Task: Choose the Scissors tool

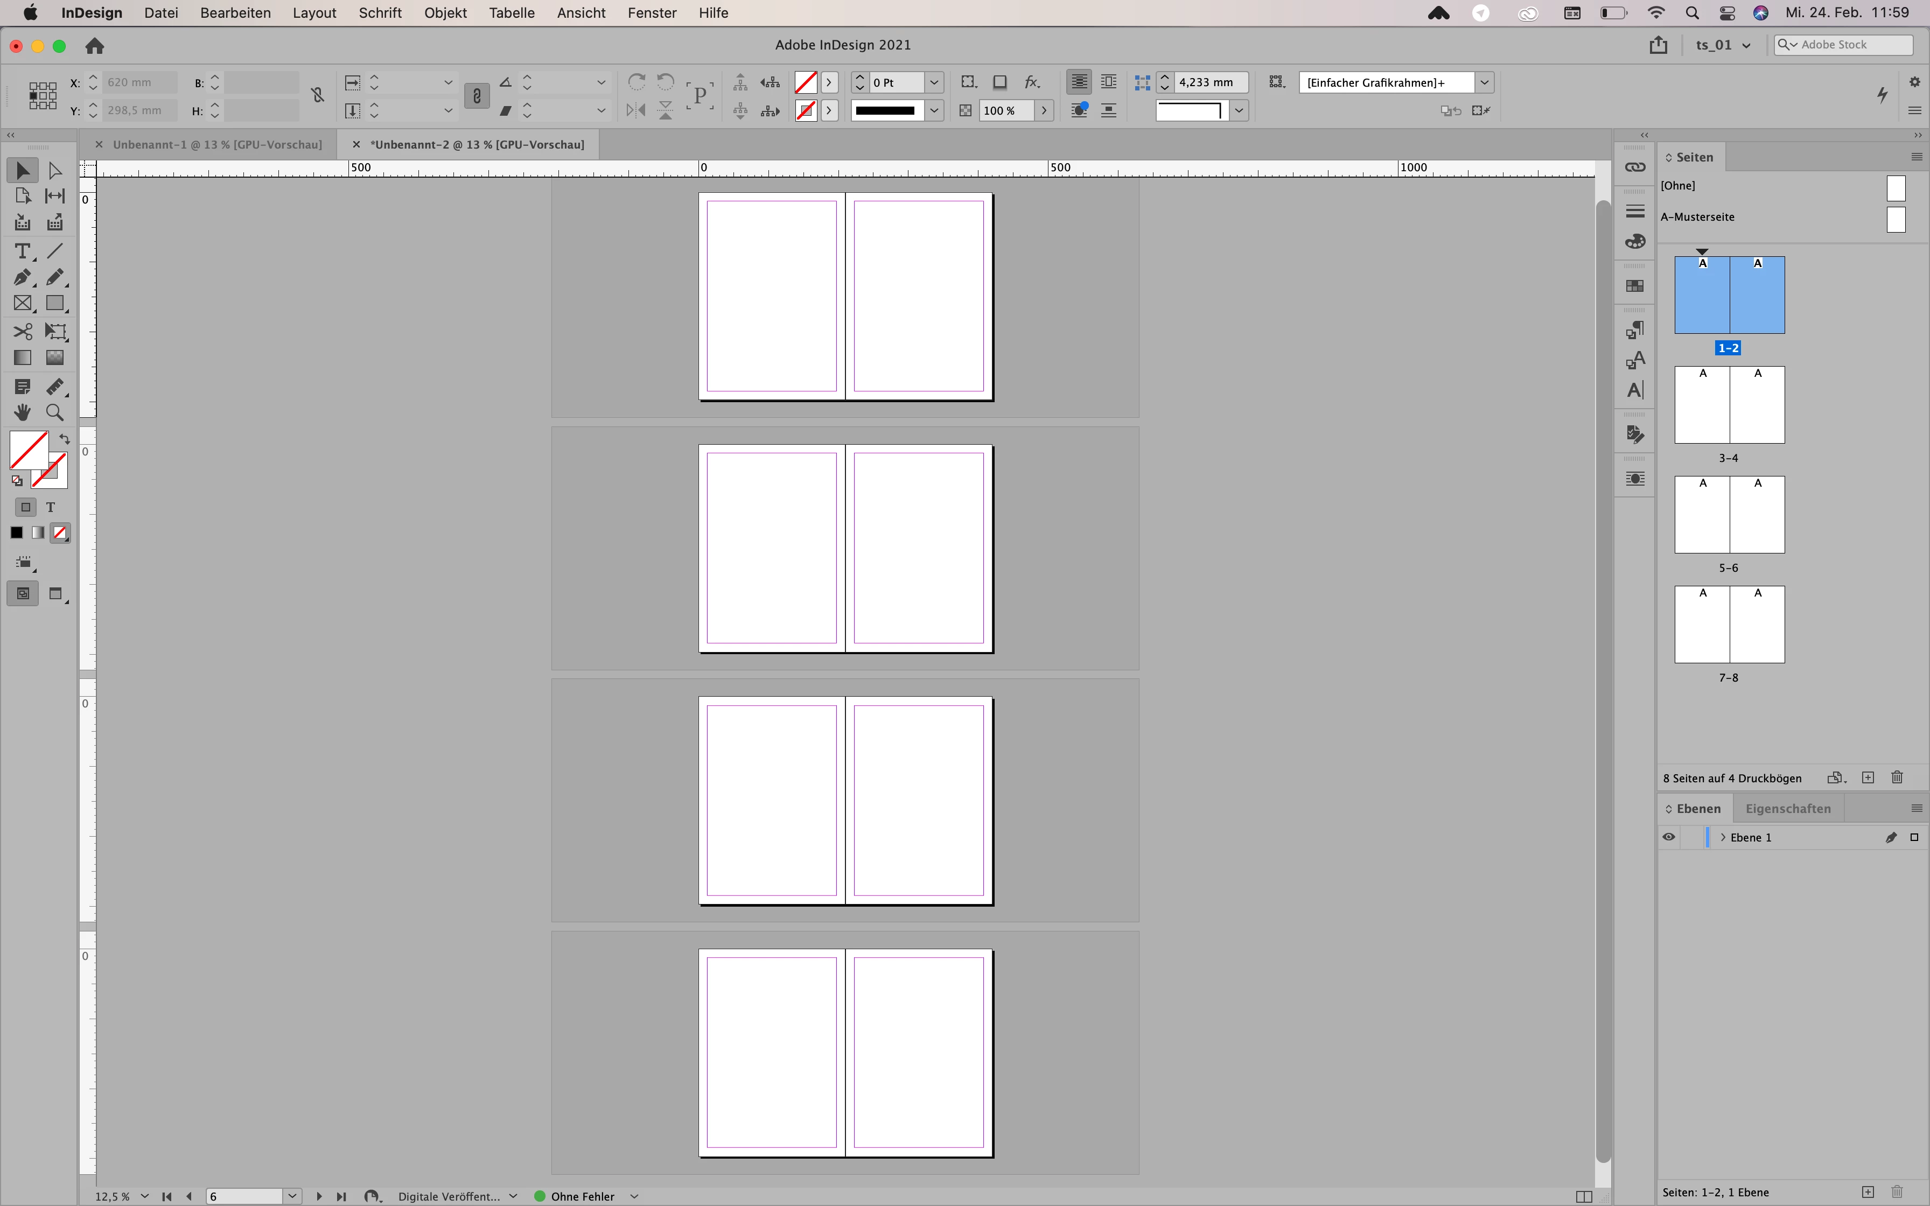Action: click(x=22, y=331)
